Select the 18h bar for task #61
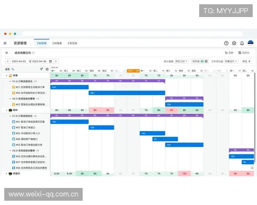The width and height of the screenshot is (257, 205). (69, 122)
